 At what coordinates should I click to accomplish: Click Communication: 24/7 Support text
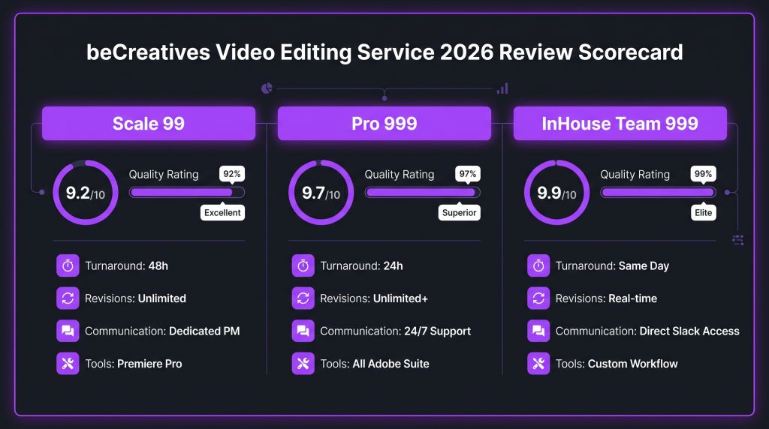[395, 331]
